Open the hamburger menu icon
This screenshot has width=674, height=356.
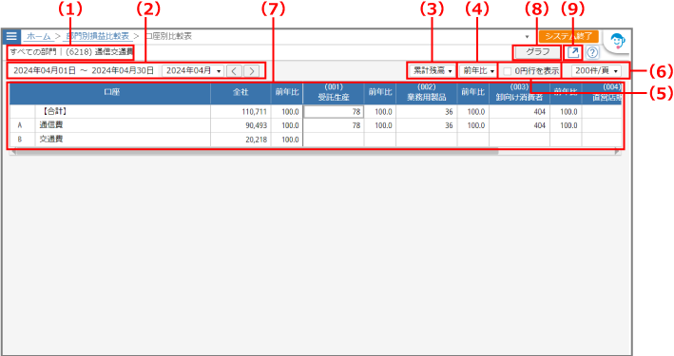(x=11, y=36)
